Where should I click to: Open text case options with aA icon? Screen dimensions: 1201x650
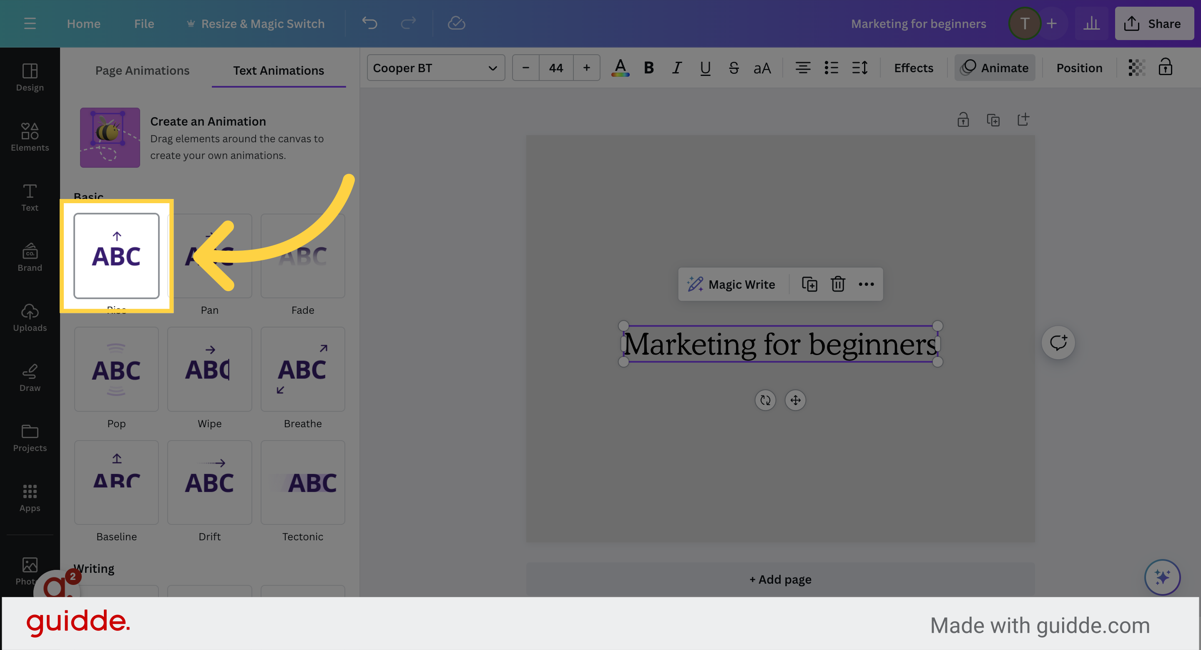point(762,68)
